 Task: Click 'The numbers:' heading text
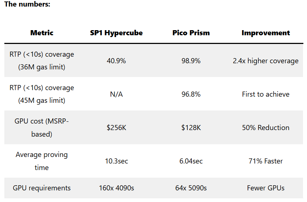(x=28, y=4)
